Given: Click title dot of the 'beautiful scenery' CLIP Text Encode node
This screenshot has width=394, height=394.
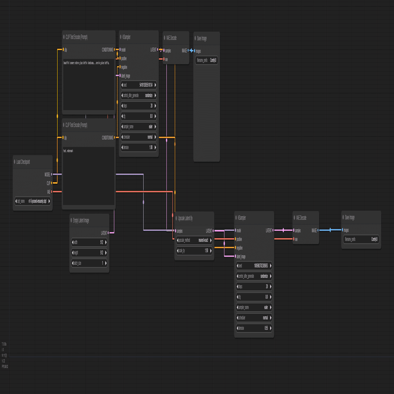Looking at the screenshot, I should point(64,37).
